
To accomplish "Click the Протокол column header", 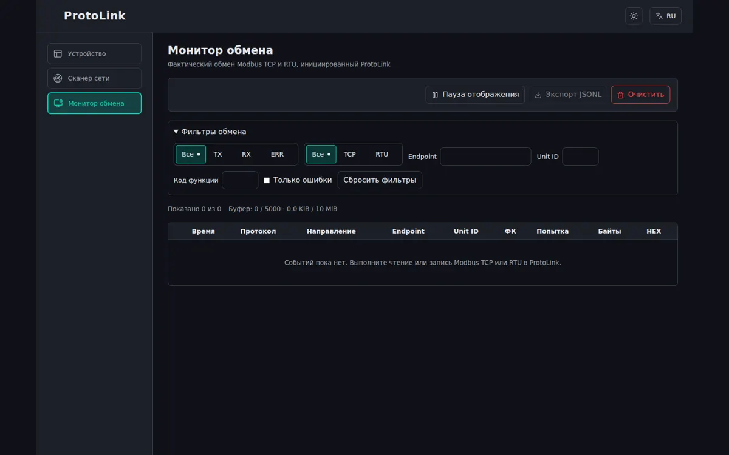I will 258,231.
